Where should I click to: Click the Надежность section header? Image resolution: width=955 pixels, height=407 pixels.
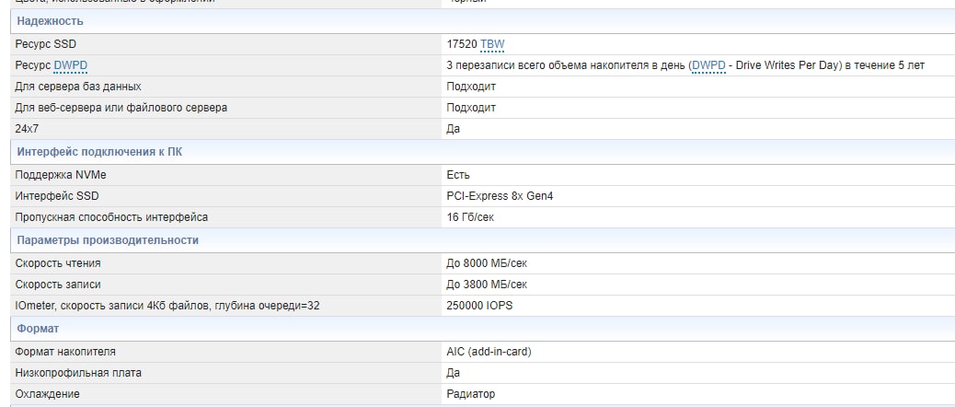tap(50, 20)
